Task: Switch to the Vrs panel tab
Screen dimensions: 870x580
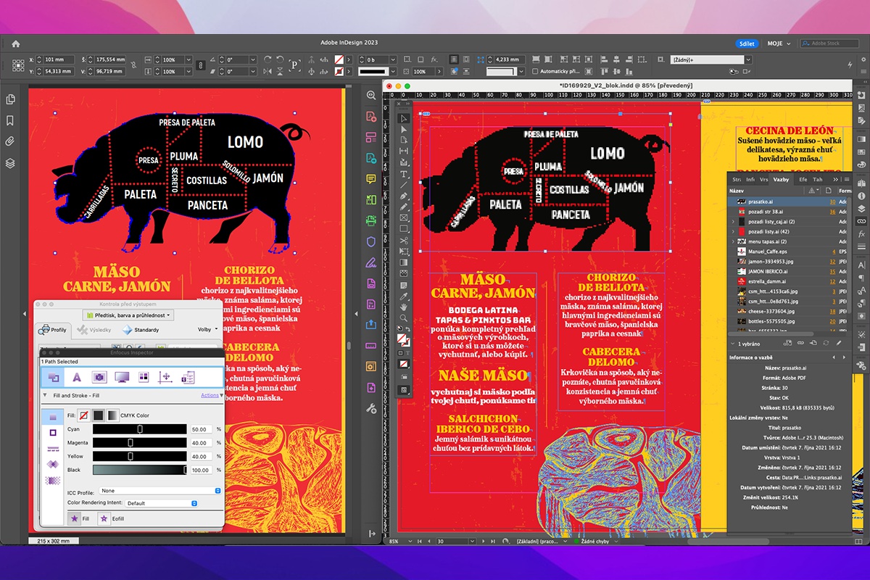Action: [763, 179]
